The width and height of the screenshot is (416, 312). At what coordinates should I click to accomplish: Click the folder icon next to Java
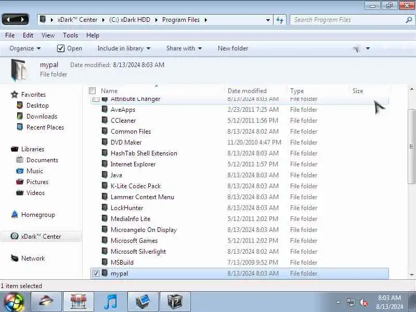pos(105,175)
